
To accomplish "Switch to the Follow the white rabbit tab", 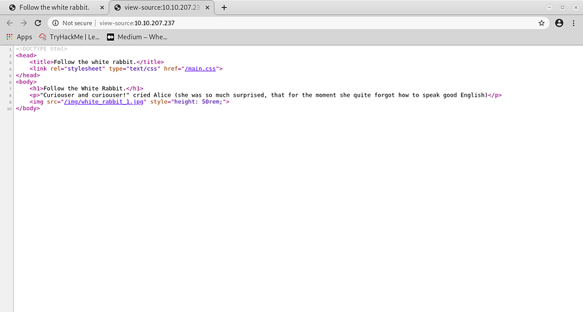I will [x=54, y=7].
